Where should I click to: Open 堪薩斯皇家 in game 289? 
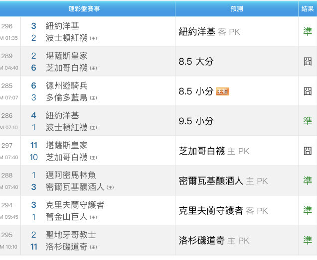click(66, 56)
